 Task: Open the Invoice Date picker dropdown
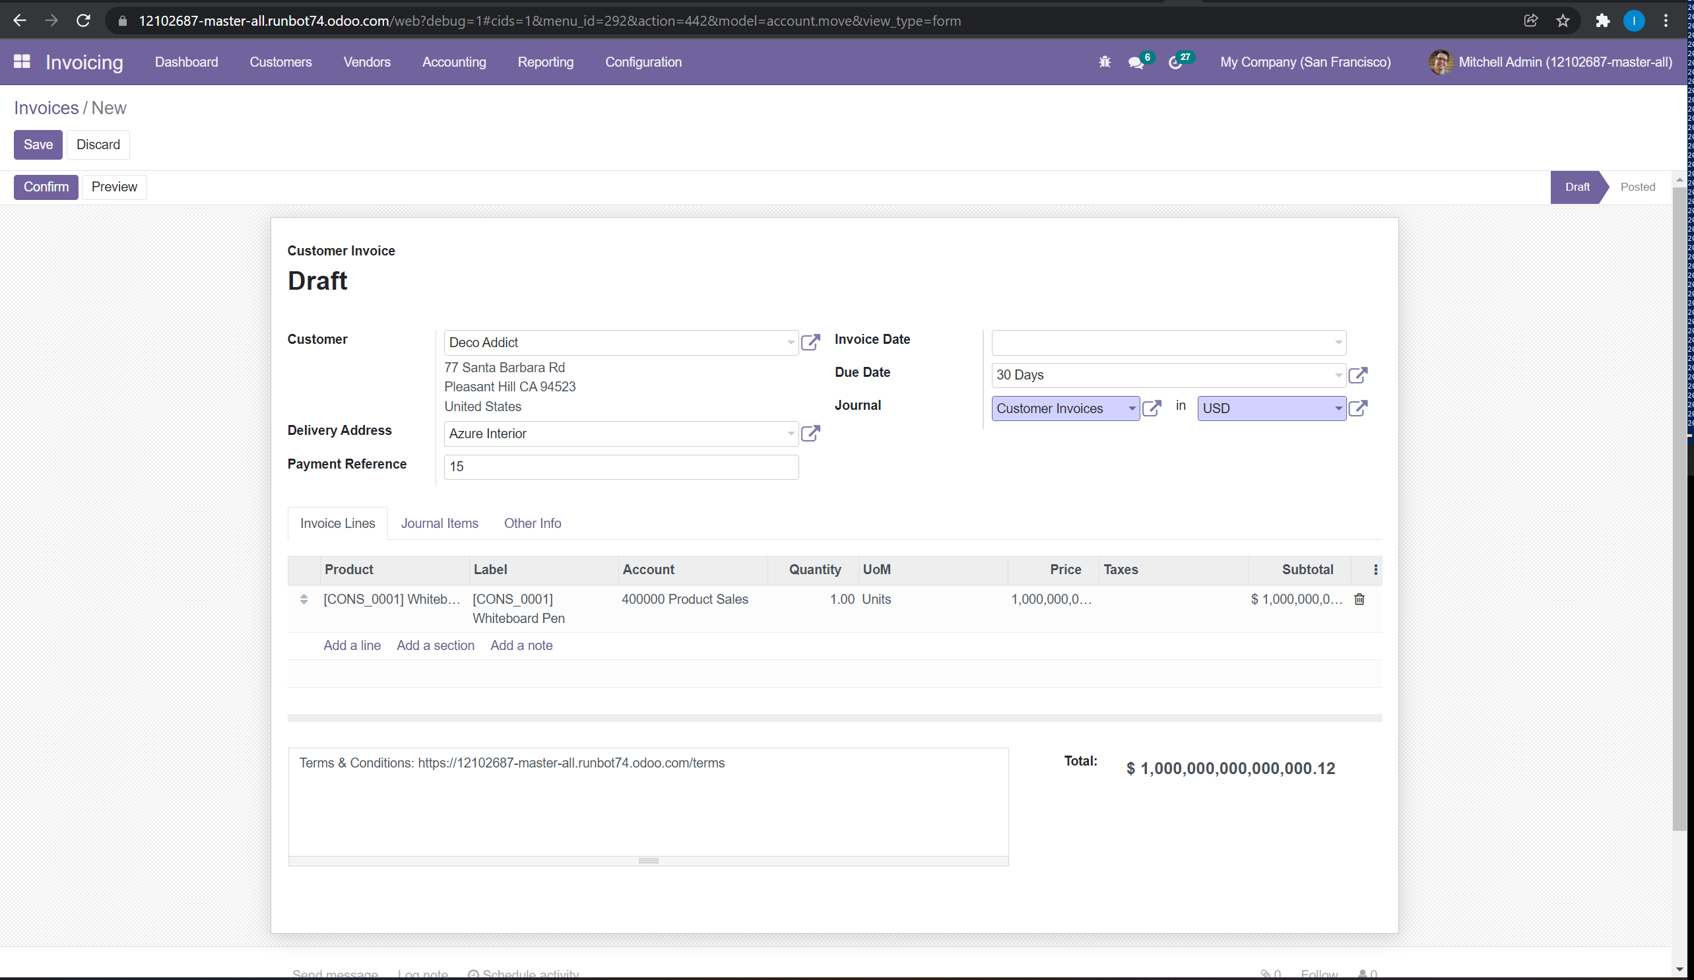pyautogui.click(x=1337, y=343)
